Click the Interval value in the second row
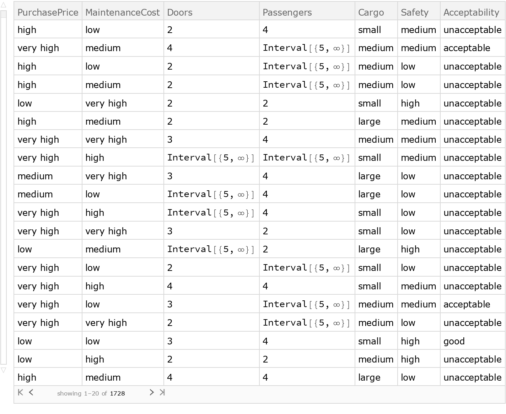506x414 pixels. pyautogui.click(x=306, y=48)
